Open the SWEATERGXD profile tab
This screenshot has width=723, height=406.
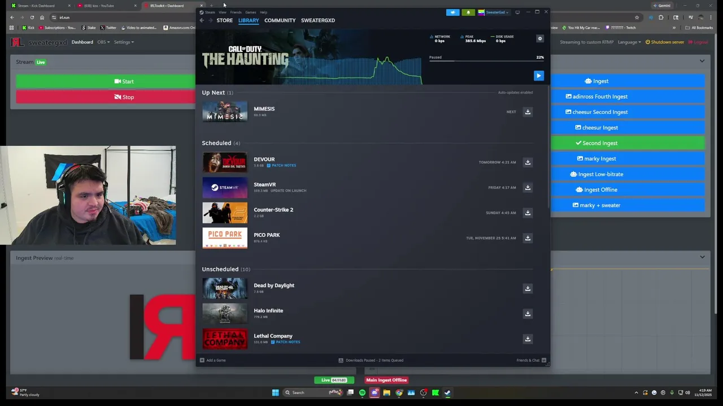318,20
